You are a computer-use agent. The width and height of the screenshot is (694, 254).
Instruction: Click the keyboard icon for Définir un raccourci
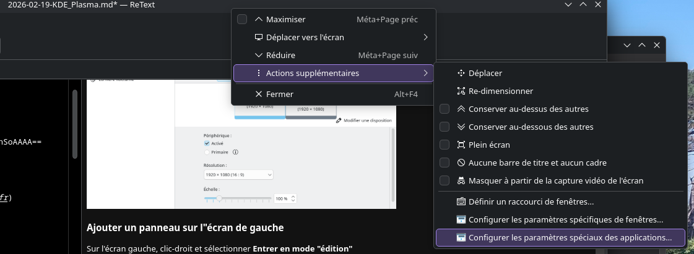461,201
